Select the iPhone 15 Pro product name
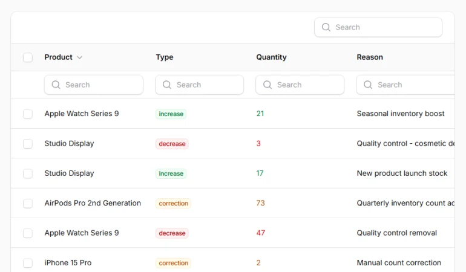Image resolution: width=466 pixels, height=272 pixels. [68, 263]
